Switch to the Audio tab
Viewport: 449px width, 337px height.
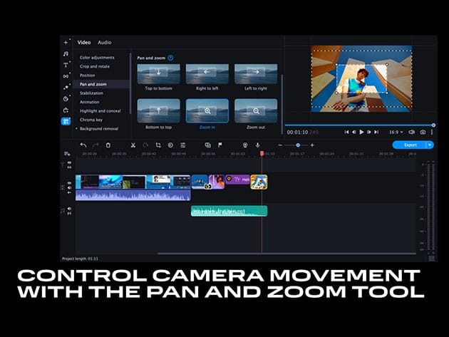click(x=104, y=43)
